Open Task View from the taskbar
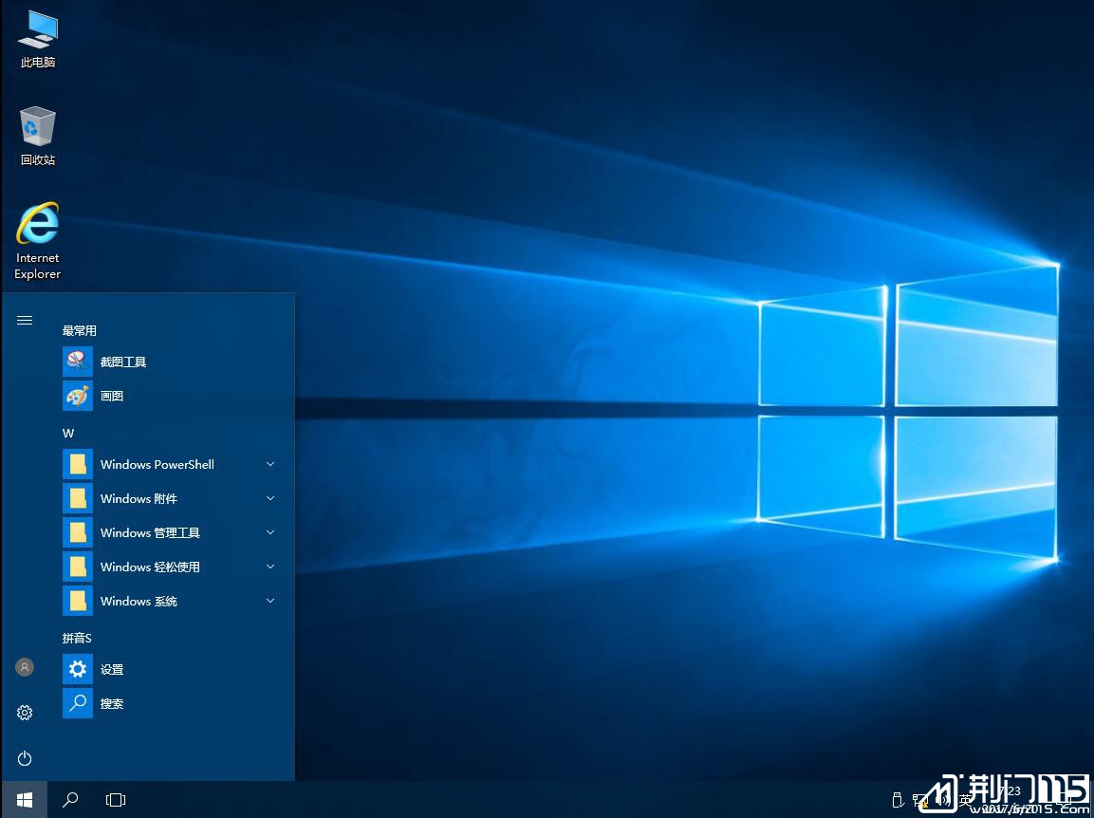Viewport: 1094px width, 818px height. 116,800
